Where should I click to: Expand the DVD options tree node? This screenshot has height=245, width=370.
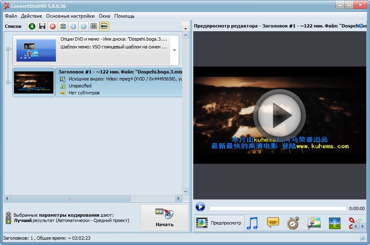(x=8, y=49)
